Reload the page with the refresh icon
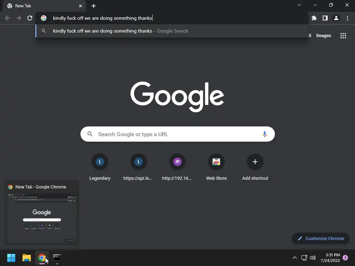This screenshot has width=355, height=266. (x=30, y=18)
